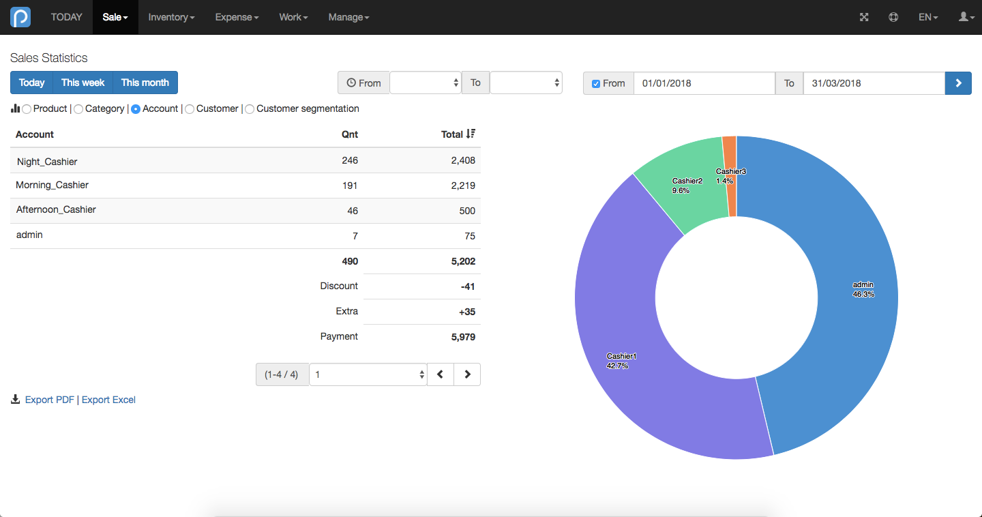The image size is (982, 517).
Task: Select the Customer segmentation radio button
Action: [250, 109]
